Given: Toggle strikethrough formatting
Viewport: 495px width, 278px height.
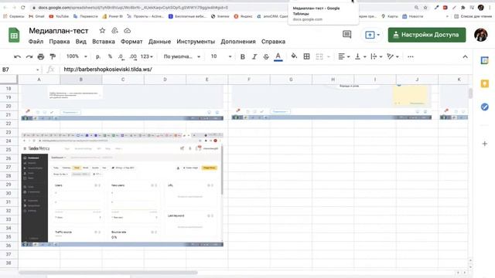Looking at the screenshot, I should click(266, 56).
